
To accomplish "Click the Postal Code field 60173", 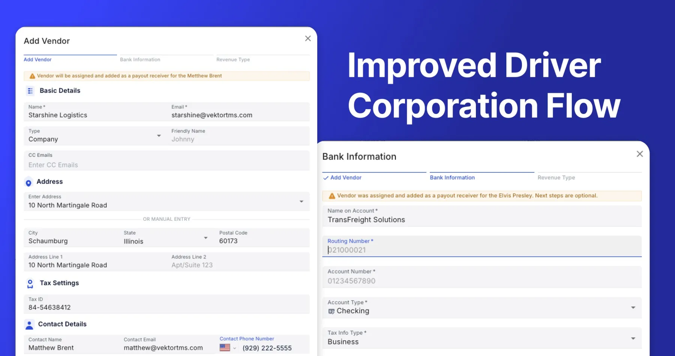I will pyautogui.click(x=262, y=238).
